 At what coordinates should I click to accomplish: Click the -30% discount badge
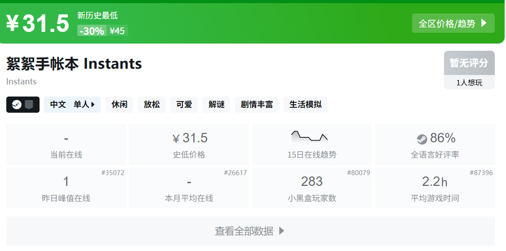coord(92,31)
